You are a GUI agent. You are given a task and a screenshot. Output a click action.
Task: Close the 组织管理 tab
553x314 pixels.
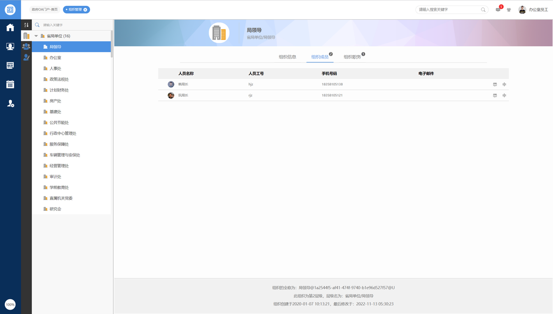[85, 9]
